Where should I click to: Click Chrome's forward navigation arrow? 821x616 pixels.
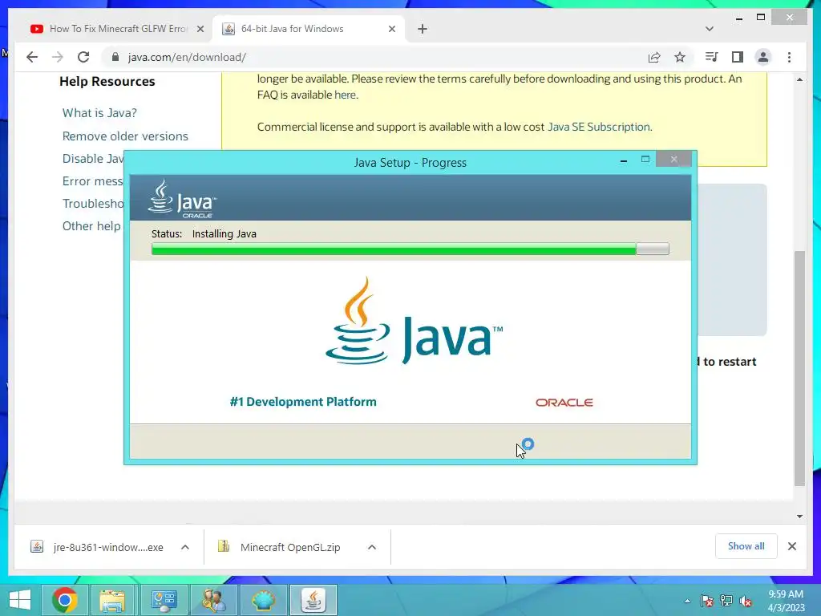(x=58, y=57)
